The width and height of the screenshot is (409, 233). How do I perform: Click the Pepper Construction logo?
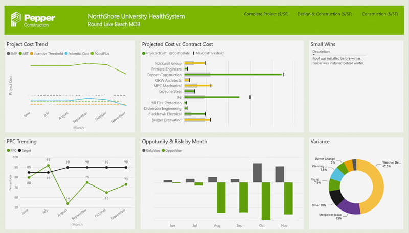coord(33,19)
